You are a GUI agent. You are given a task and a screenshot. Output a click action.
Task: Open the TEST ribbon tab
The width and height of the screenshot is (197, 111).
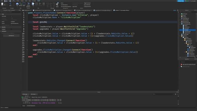click(26, 1)
